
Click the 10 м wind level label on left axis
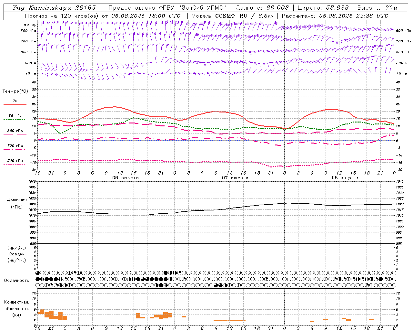(31, 74)
